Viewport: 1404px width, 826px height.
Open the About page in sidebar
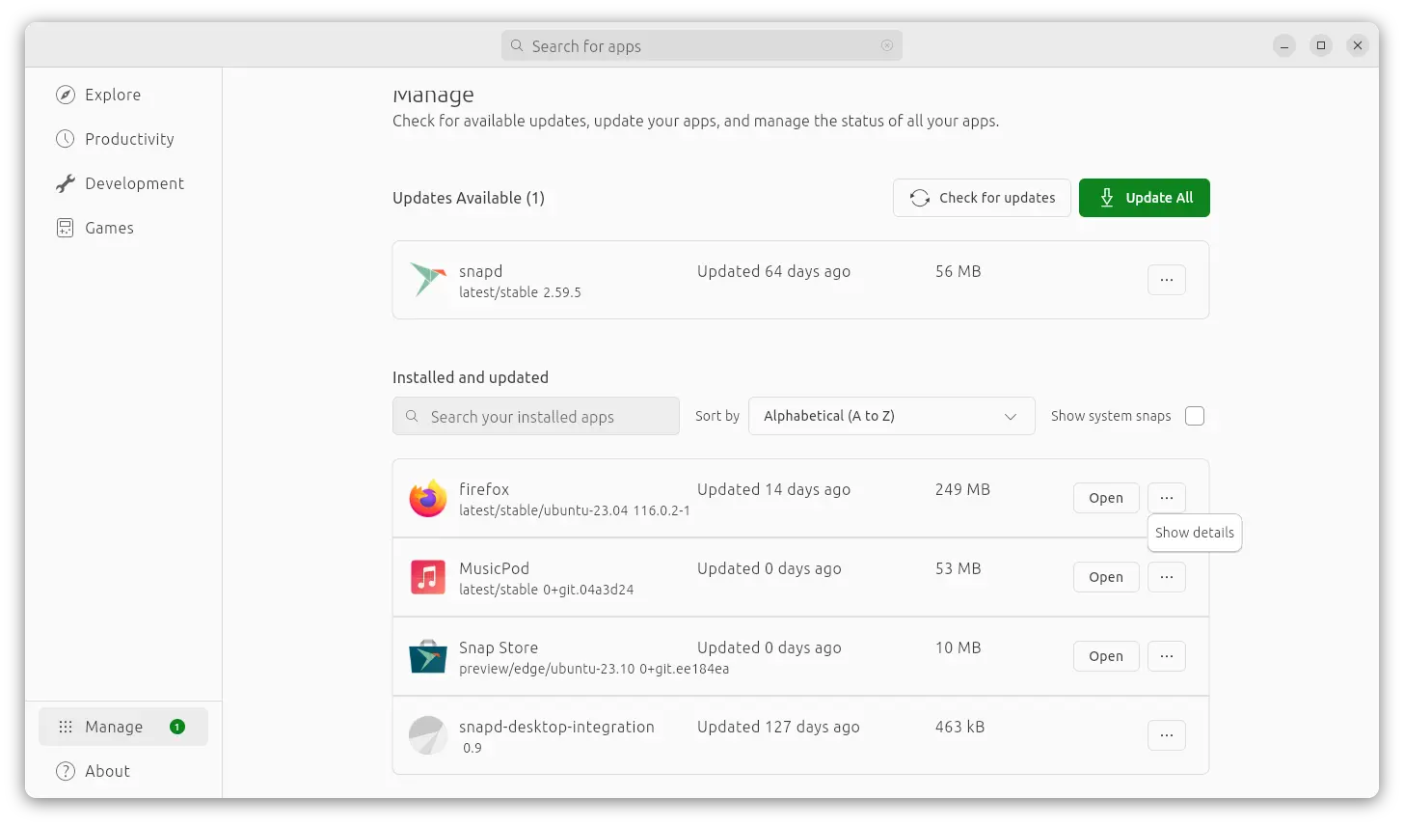(107, 771)
